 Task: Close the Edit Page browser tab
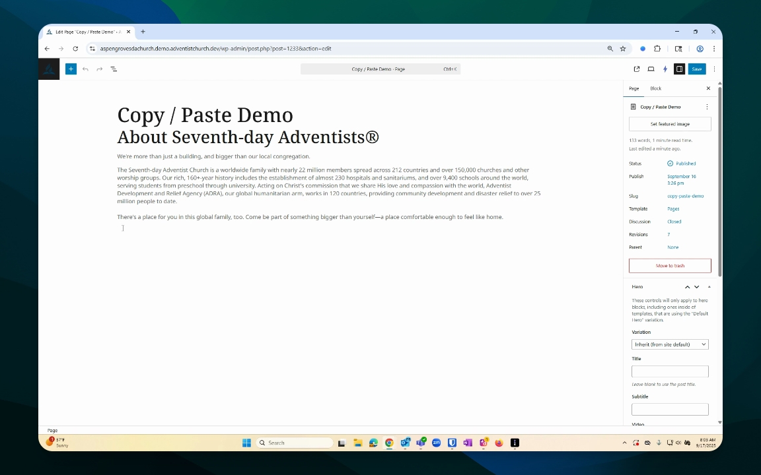click(129, 32)
